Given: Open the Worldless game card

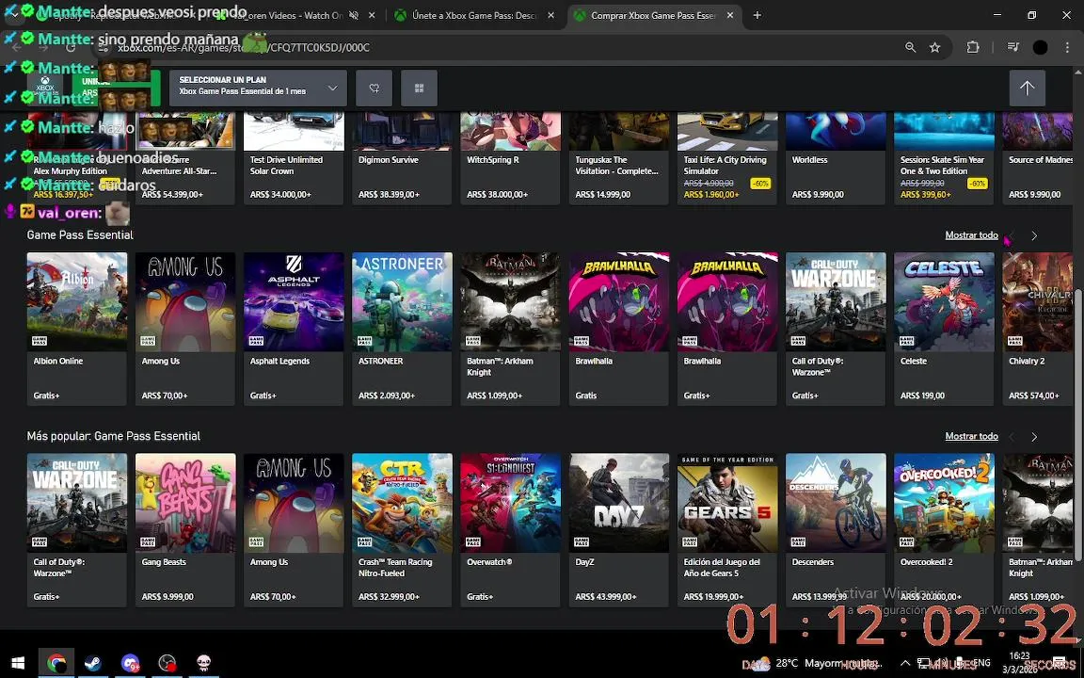Looking at the screenshot, I should [836, 159].
